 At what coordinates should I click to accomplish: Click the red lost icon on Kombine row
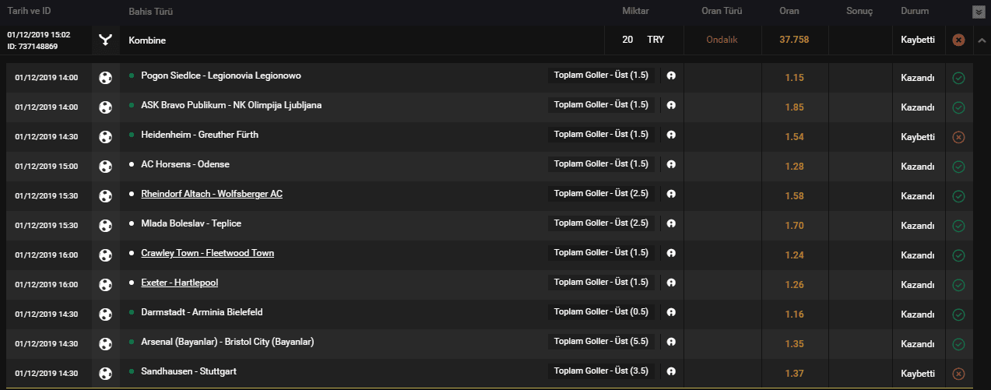pyautogui.click(x=958, y=40)
